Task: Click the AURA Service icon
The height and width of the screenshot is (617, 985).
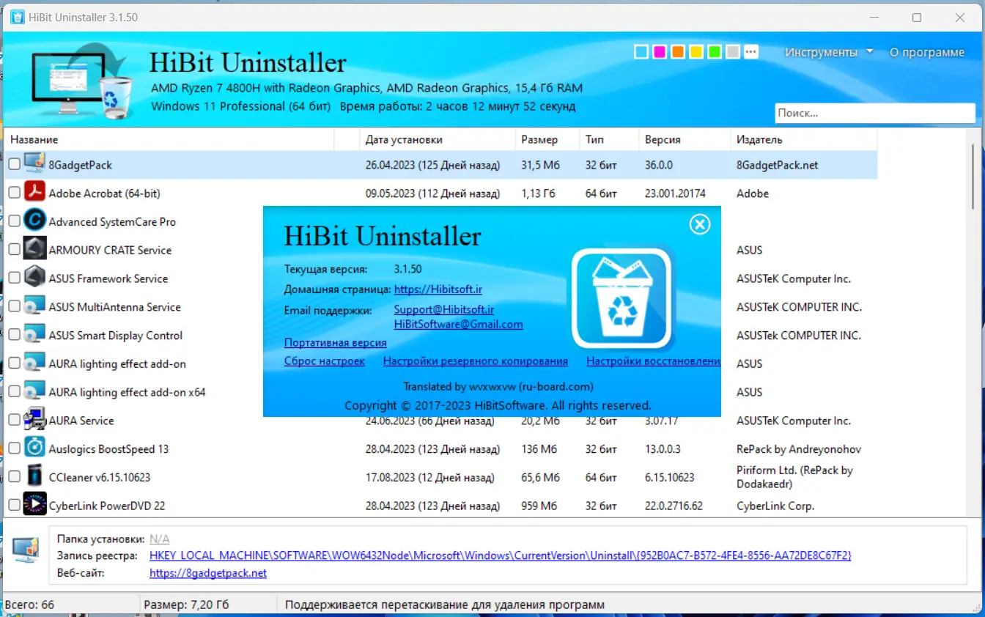Action: click(35, 419)
